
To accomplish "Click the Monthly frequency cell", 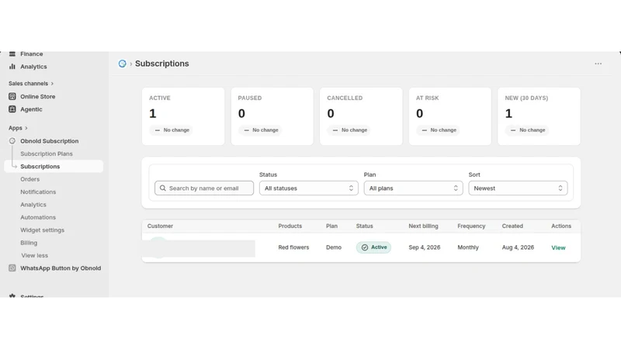I will pos(468,247).
